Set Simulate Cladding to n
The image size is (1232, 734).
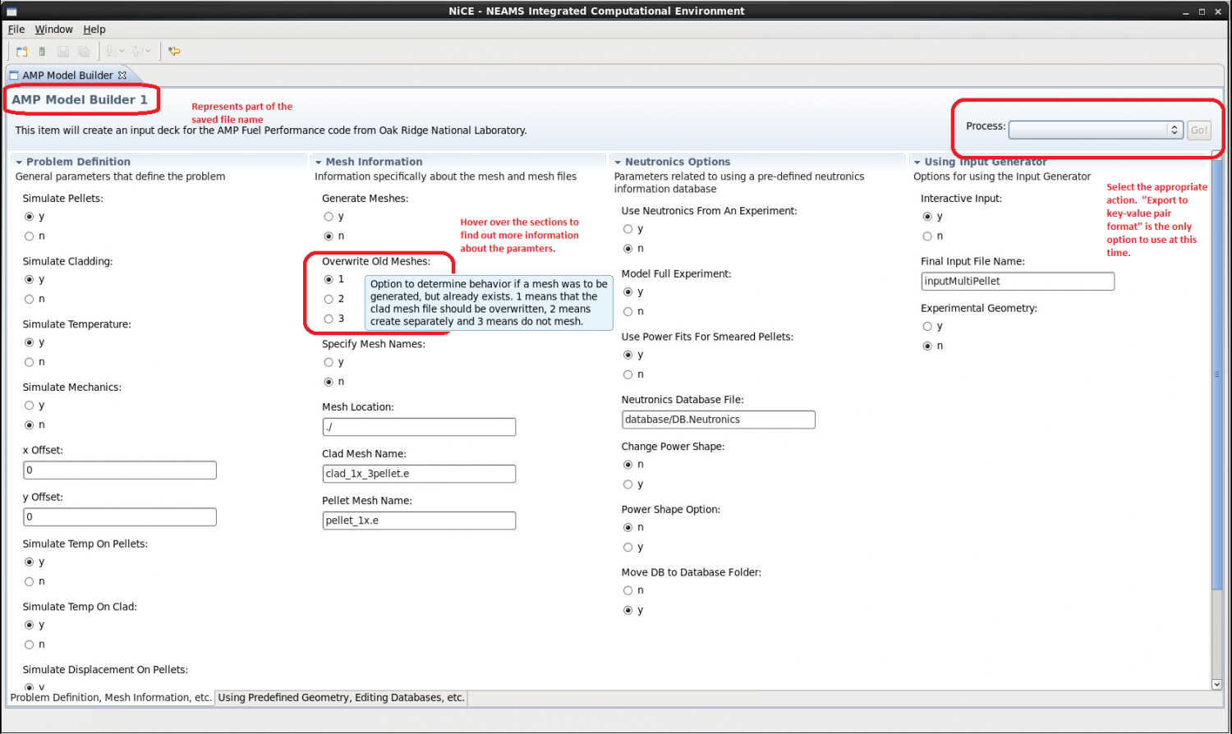(30, 300)
